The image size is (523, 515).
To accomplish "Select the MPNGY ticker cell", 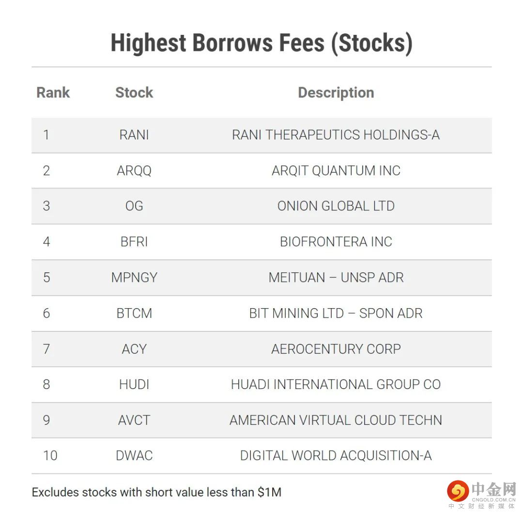I will click(x=134, y=278).
